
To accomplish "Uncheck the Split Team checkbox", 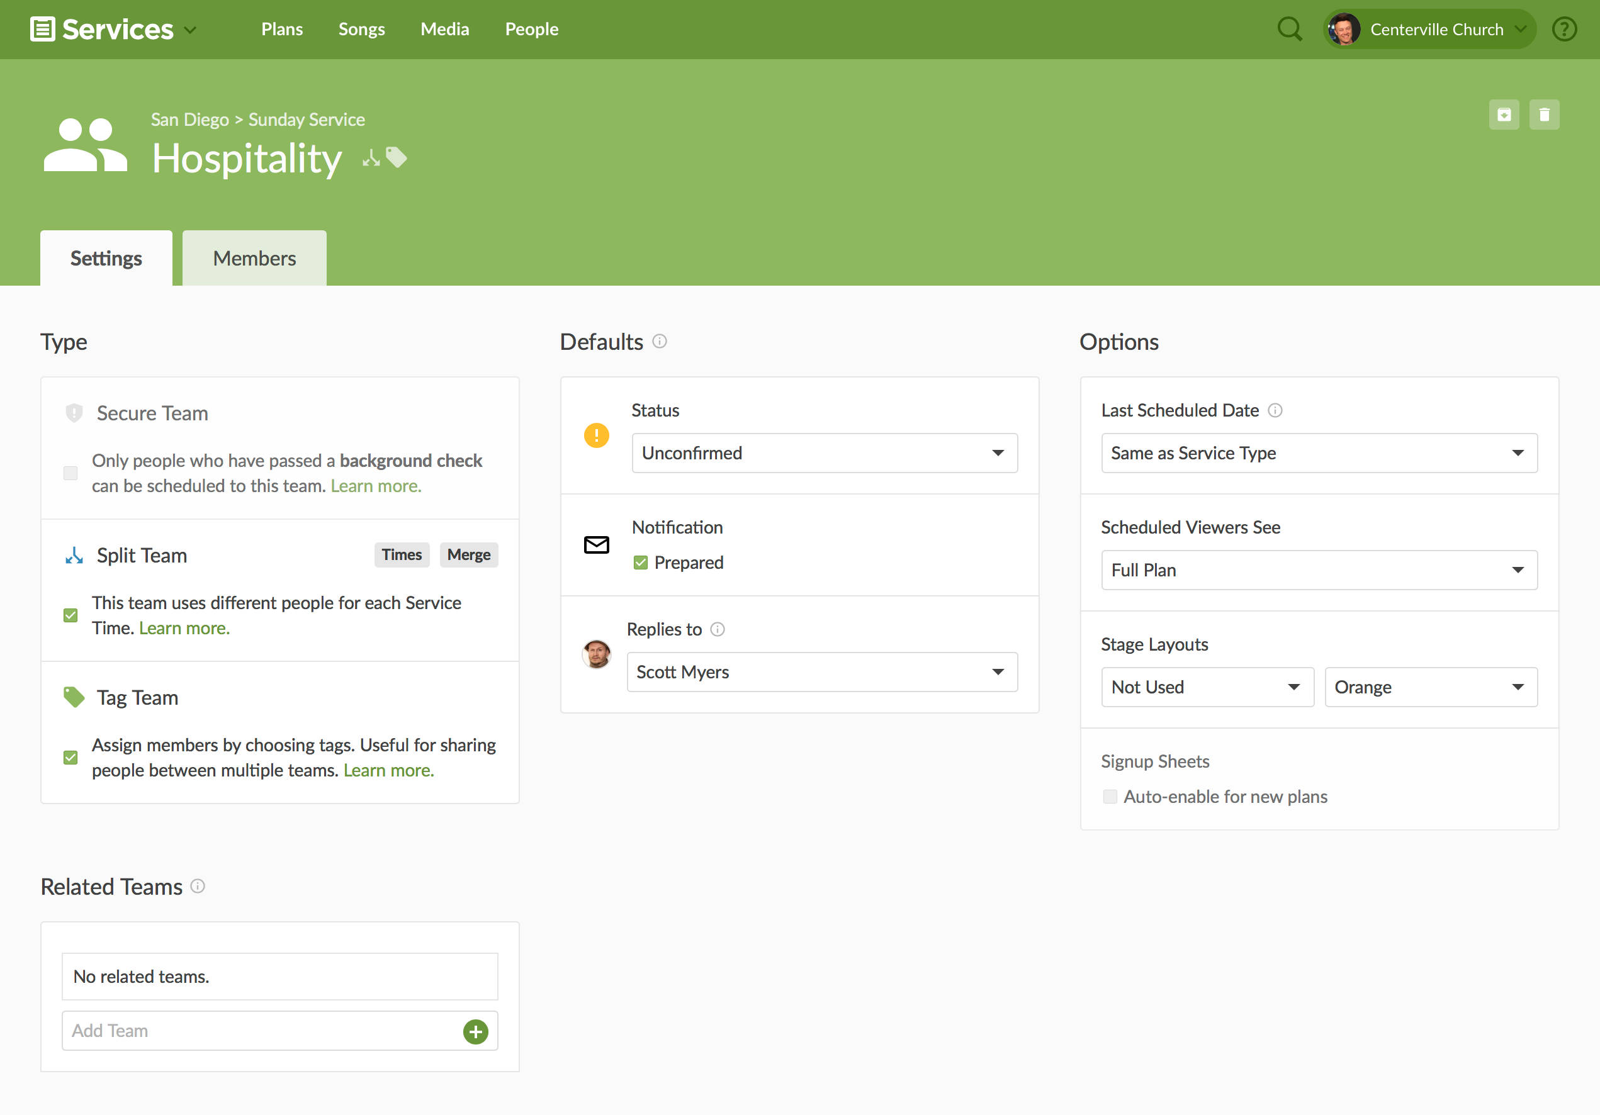I will point(70,615).
